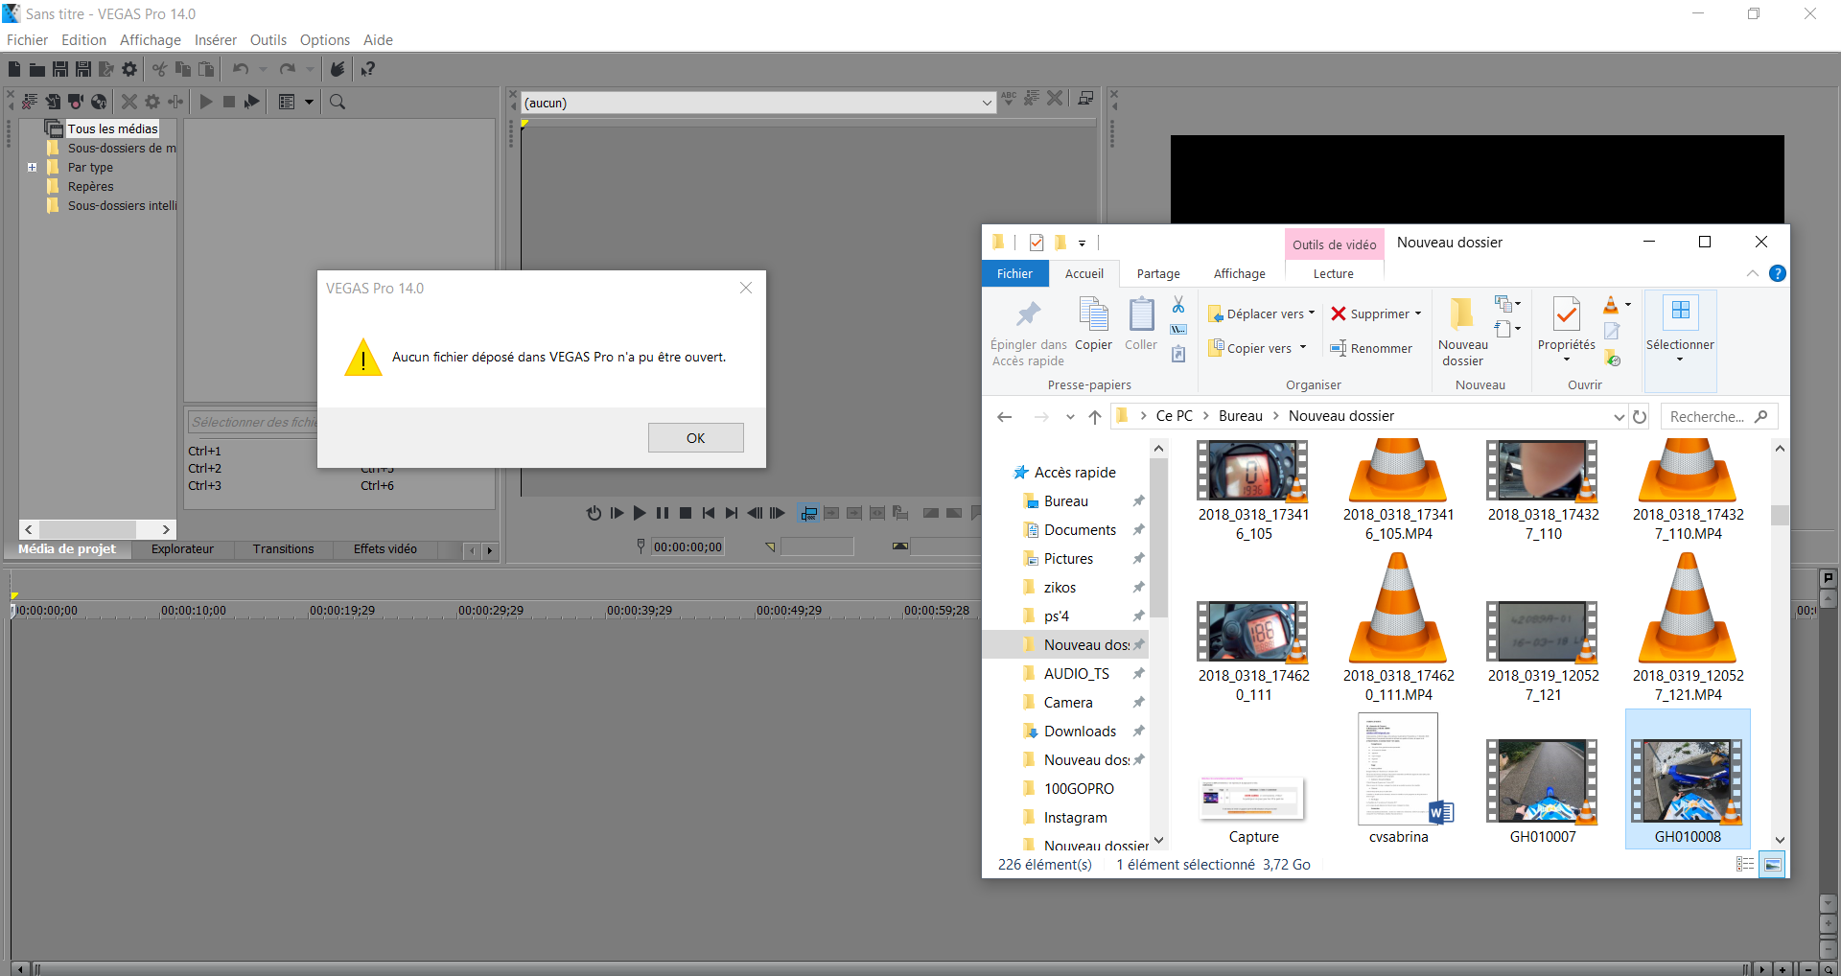The width and height of the screenshot is (1841, 976).
Task: Click Nouveau dossier ribbon button
Action: [x=1462, y=332]
